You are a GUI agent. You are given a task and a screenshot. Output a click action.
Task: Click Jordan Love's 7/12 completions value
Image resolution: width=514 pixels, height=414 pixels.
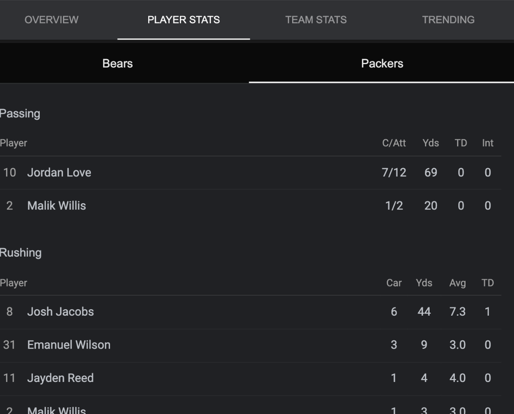point(394,173)
